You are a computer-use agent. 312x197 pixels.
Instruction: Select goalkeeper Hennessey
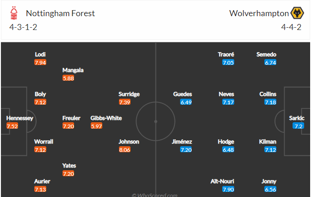(20, 118)
